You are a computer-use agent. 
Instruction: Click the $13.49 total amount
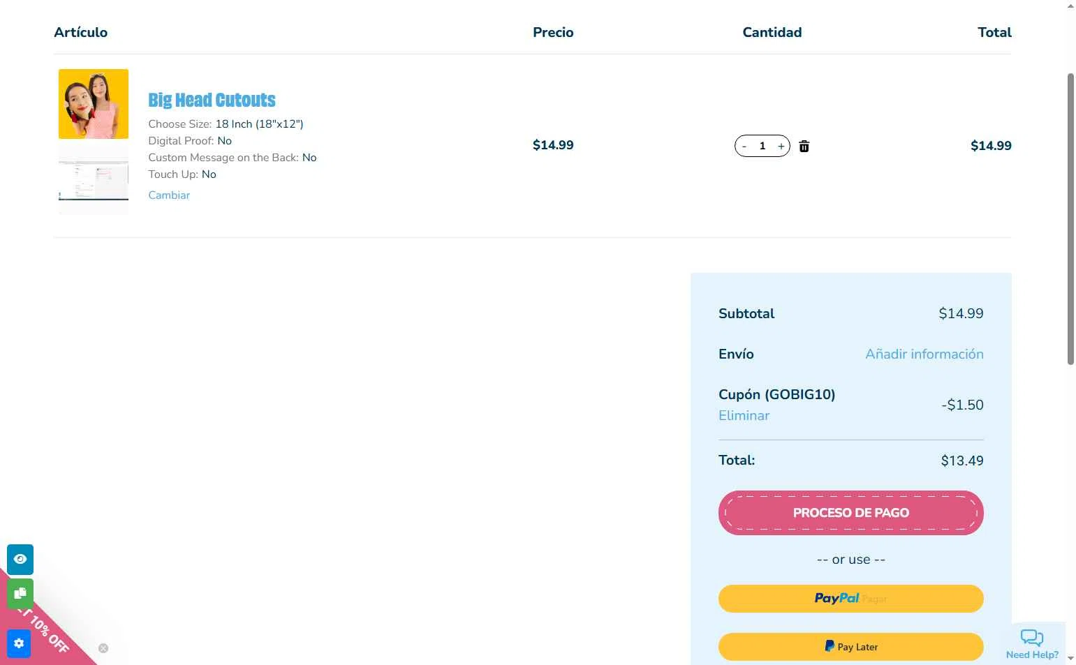962,461
